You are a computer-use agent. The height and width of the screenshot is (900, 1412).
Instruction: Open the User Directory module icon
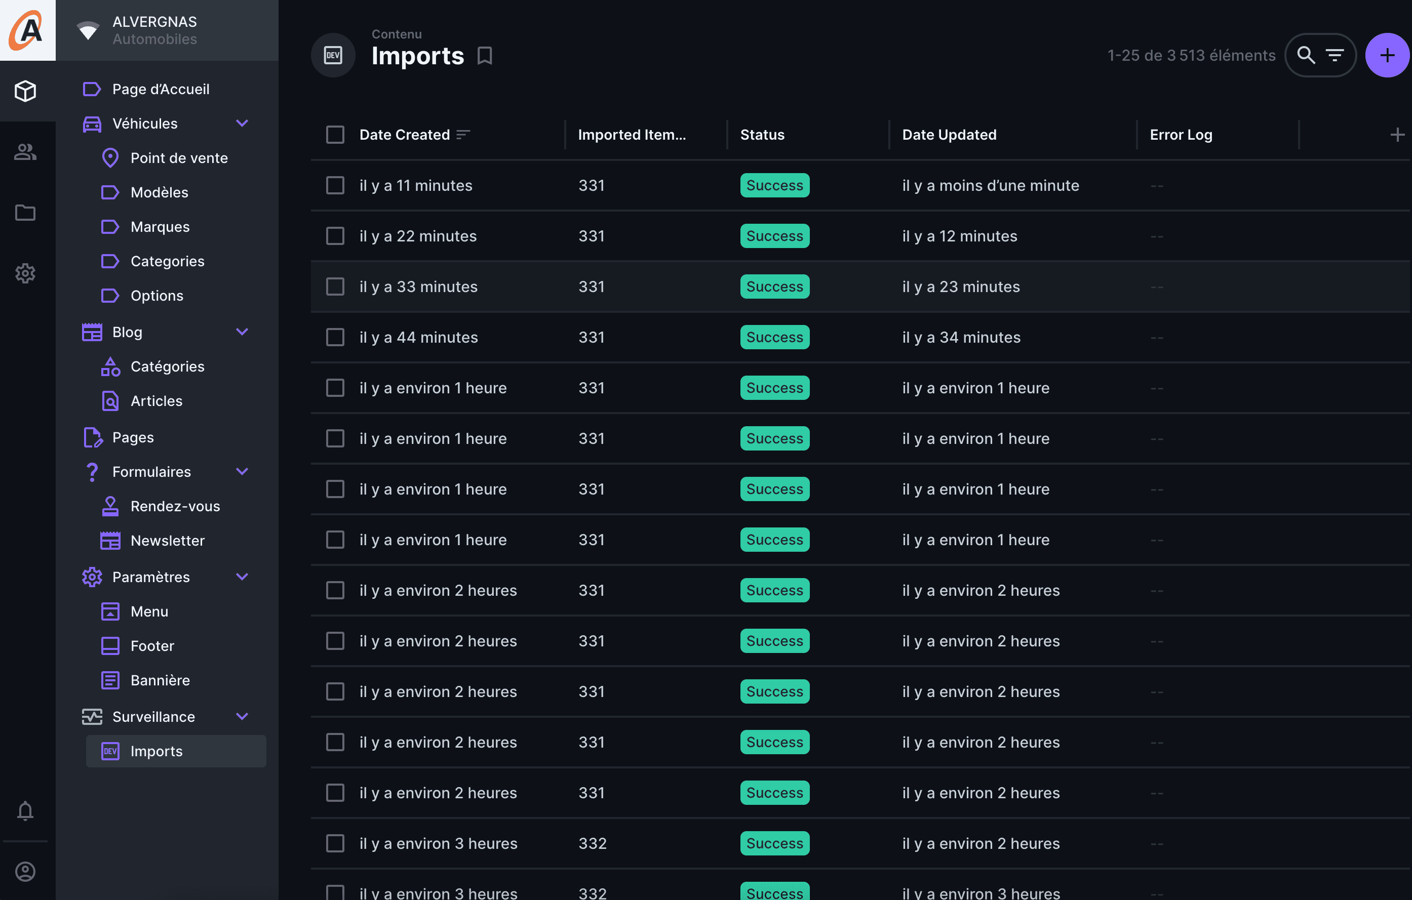click(x=25, y=152)
